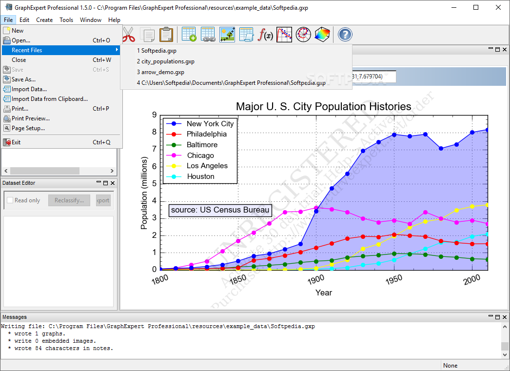Click the coordinate readout input field
This screenshot has width=510, height=371.
(374, 77)
